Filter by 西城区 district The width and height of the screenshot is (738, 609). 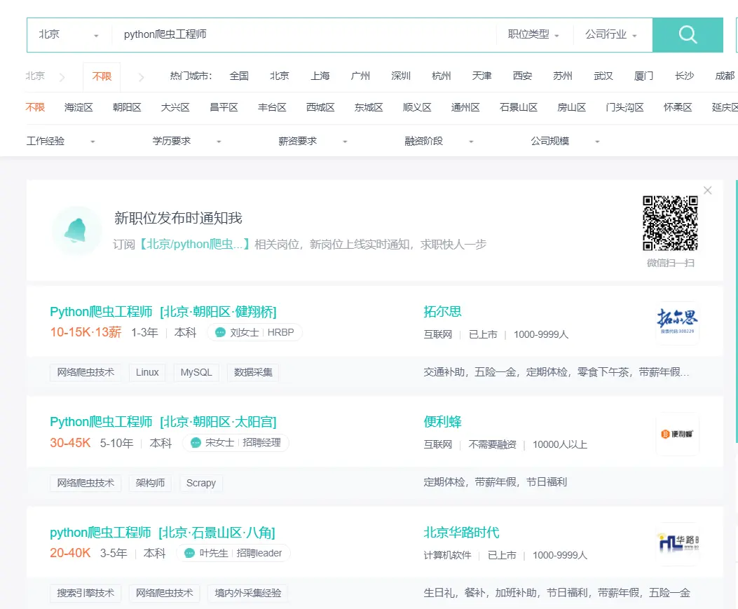(320, 107)
